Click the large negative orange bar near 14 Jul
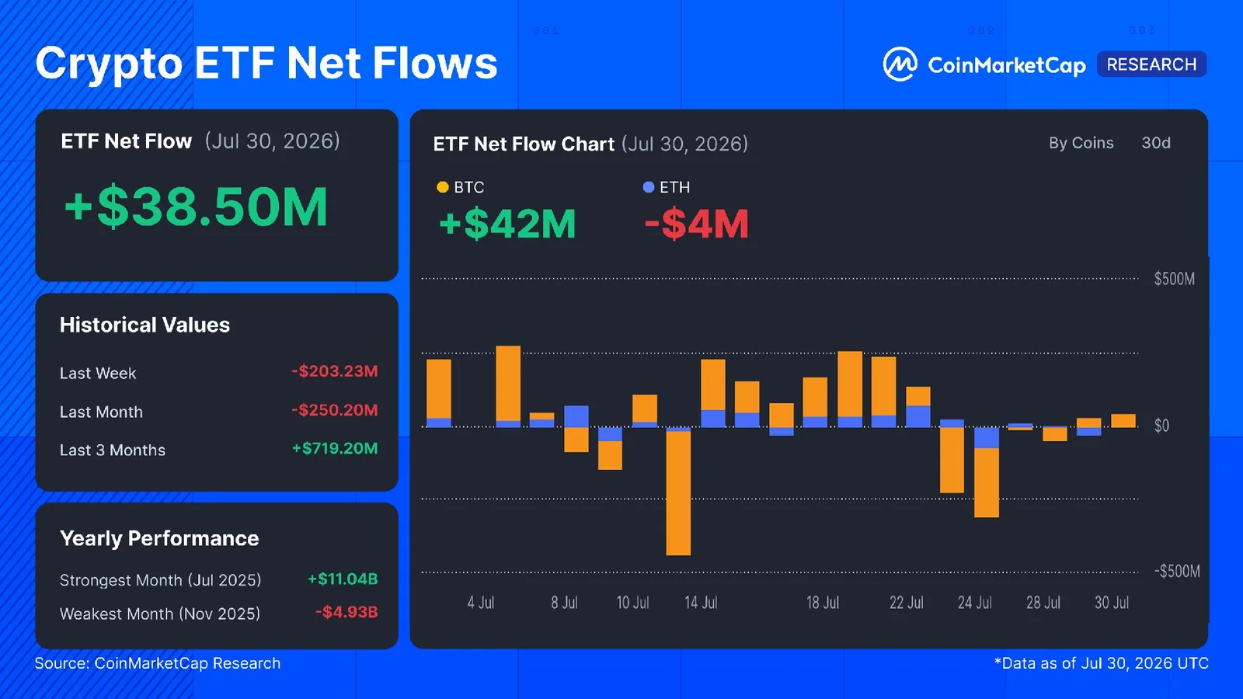1243x699 pixels. pyautogui.click(x=678, y=492)
